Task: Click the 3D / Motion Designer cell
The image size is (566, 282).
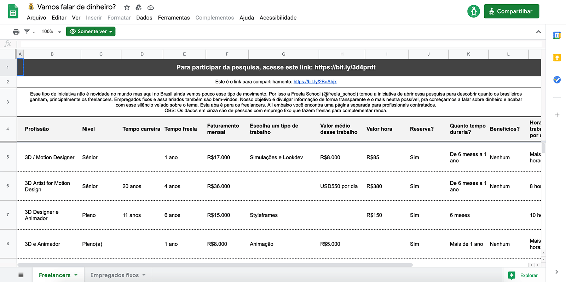Action: [52, 157]
